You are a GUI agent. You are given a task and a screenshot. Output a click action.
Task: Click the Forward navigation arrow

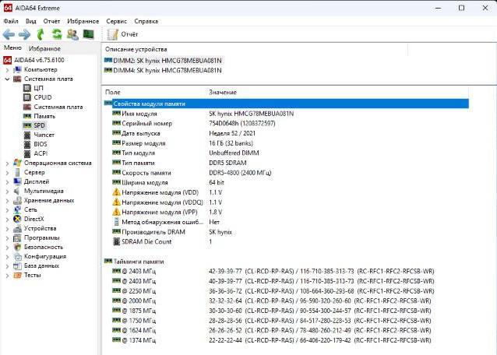25,34
